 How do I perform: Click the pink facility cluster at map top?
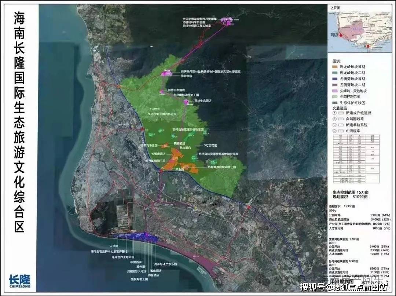(x=226, y=21)
